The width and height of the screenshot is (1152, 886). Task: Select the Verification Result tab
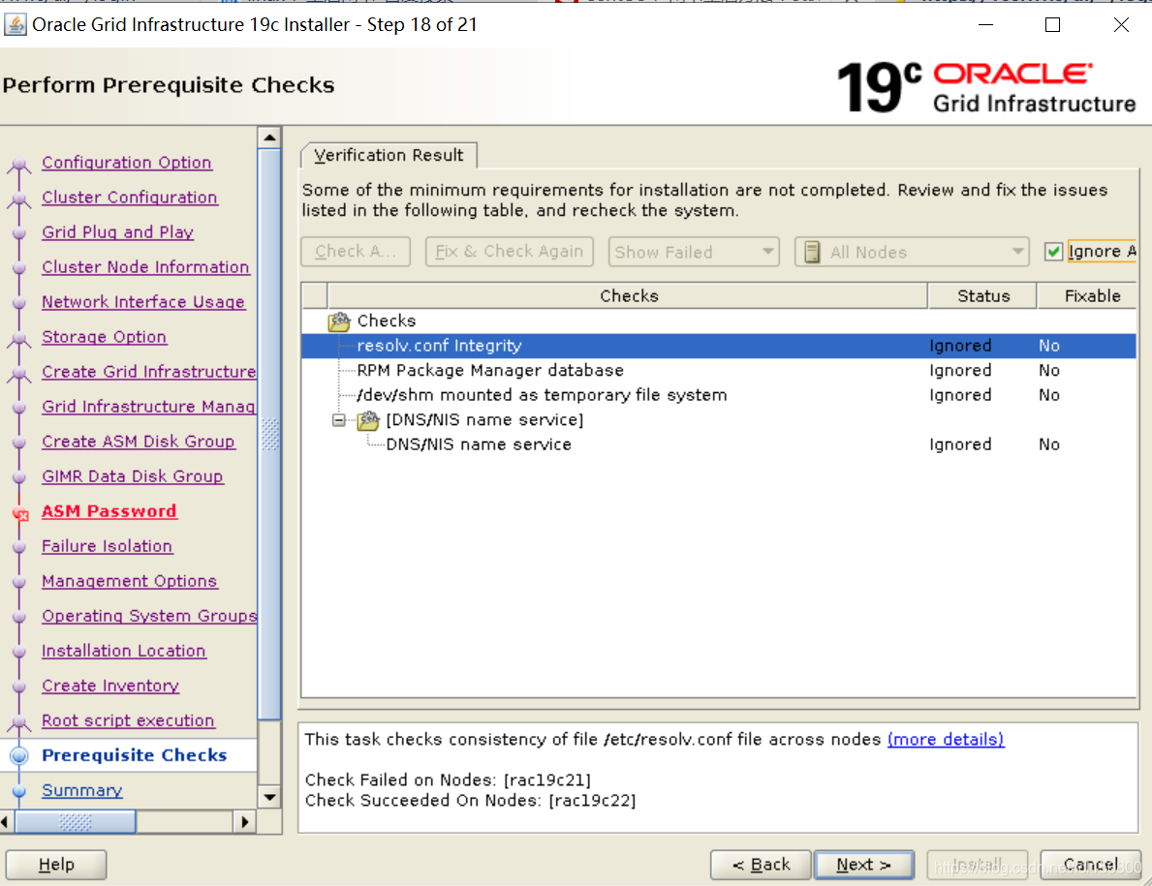point(389,155)
